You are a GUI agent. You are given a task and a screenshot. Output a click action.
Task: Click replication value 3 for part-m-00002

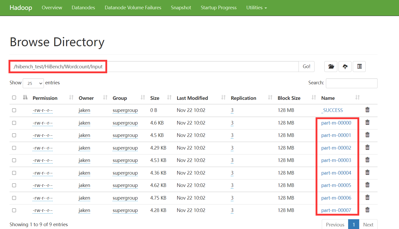click(x=232, y=148)
